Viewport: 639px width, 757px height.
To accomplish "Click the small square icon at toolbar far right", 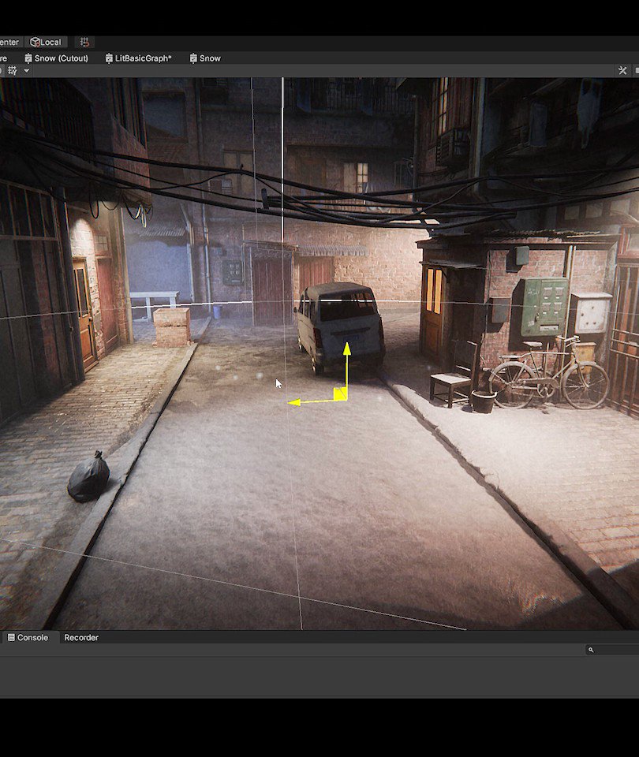I will (636, 69).
